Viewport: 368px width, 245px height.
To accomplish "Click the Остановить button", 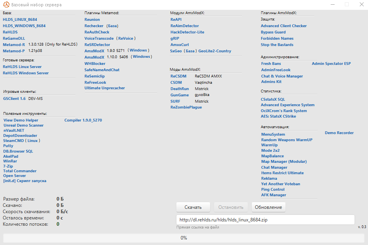I will [231, 207].
